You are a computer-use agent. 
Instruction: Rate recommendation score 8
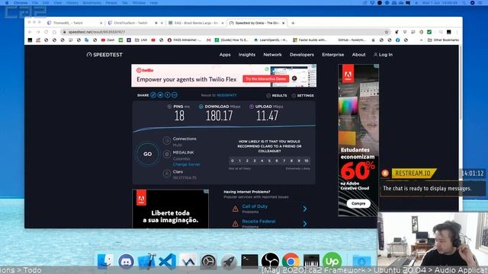point(291,161)
